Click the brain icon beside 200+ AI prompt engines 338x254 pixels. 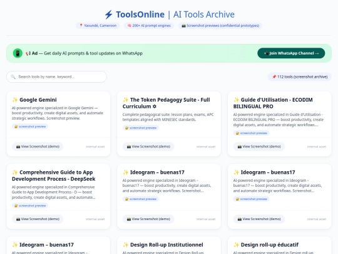tap(130, 26)
